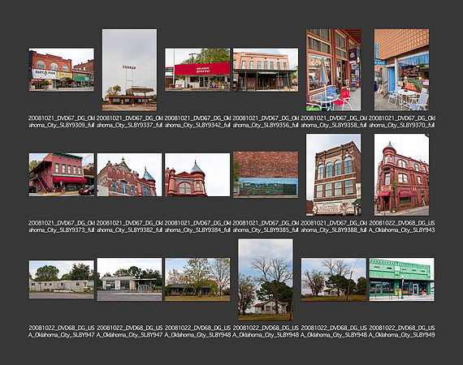Select the caption ending Oklahoma_City_5L8Y949

point(401,331)
